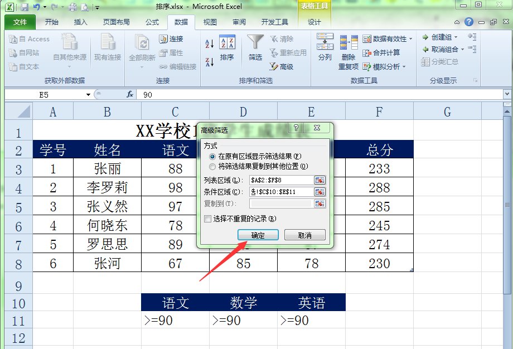Open 数据有效性 dropdown arrow
The image size is (513, 349).
click(x=411, y=39)
